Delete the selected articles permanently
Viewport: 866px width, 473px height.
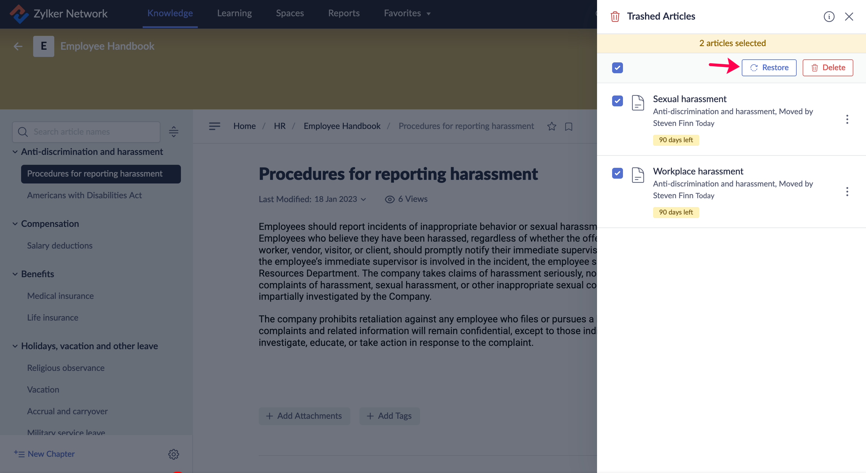click(827, 68)
